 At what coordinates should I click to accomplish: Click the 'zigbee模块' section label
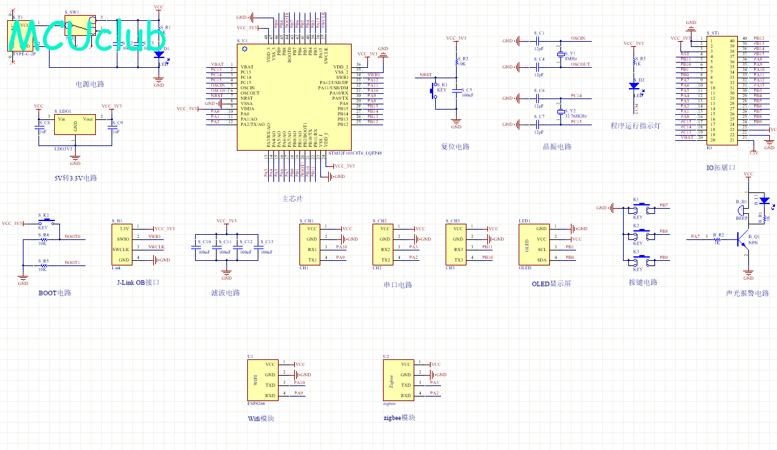(x=399, y=418)
